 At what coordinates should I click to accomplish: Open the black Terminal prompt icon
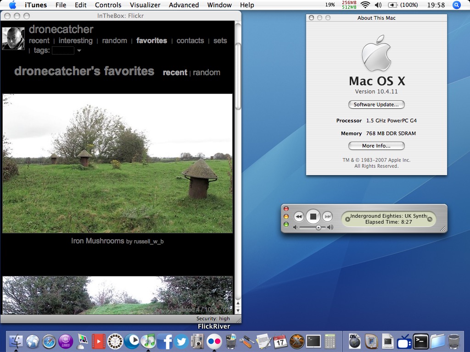420,341
